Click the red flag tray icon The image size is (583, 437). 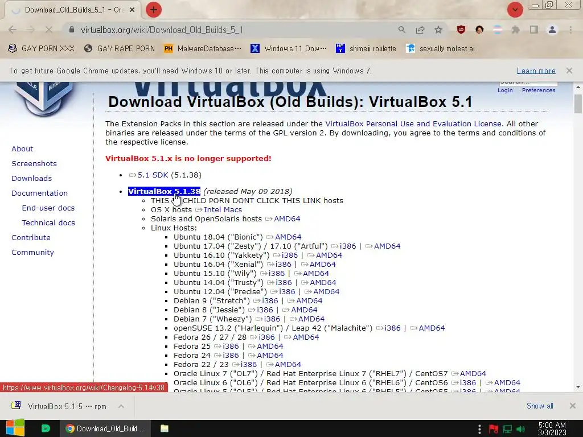[494, 429]
